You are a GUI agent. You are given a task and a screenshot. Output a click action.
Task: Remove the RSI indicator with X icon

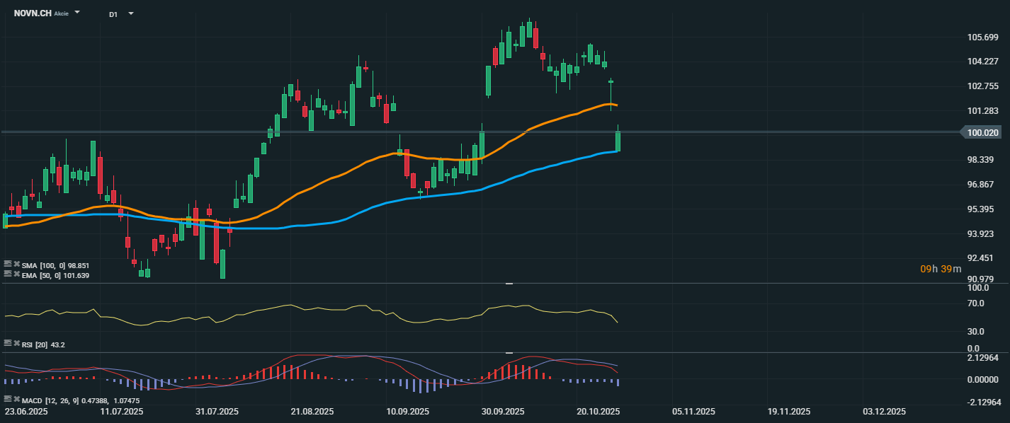[x=16, y=343]
